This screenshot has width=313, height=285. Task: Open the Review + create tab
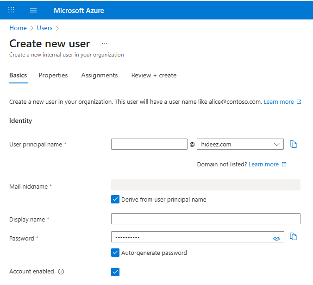pyautogui.click(x=154, y=75)
